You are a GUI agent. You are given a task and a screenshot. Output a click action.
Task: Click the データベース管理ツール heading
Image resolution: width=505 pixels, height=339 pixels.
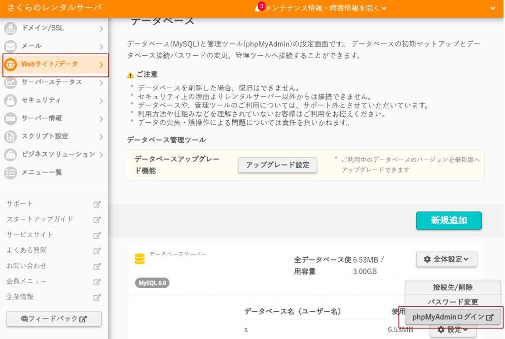pyautogui.click(x=166, y=140)
